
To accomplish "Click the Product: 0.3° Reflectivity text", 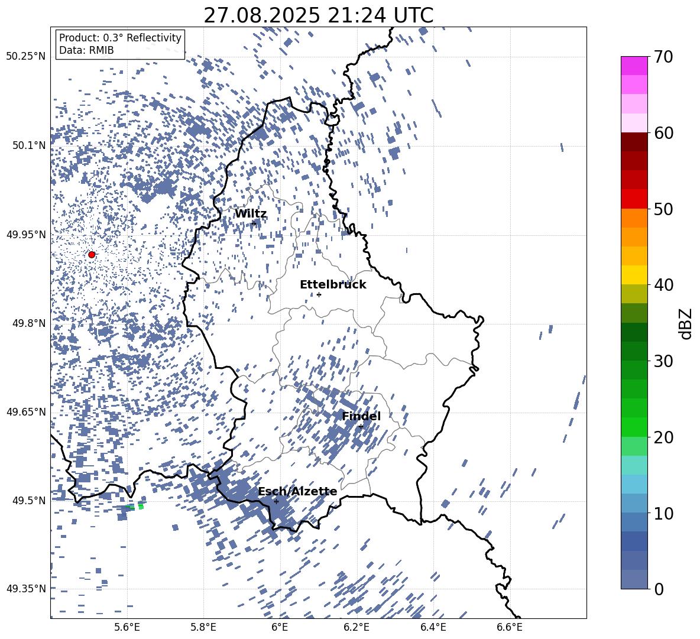I will point(120,38).
